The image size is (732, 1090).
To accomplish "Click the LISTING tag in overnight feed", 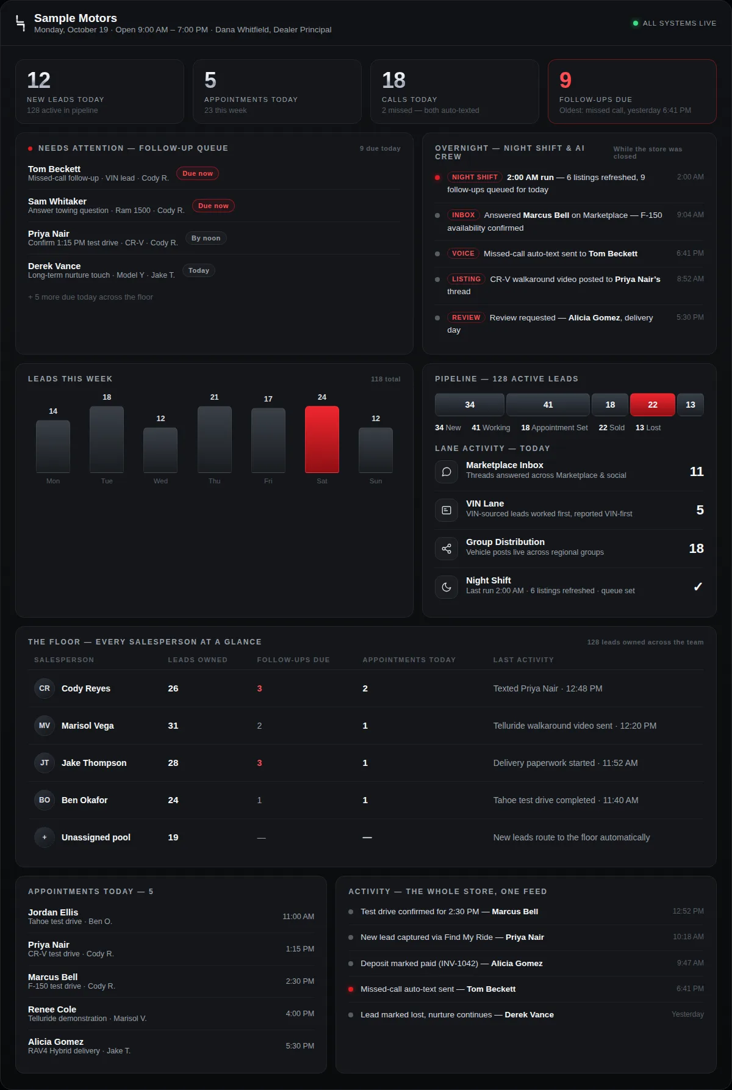I will pos(466,279).
